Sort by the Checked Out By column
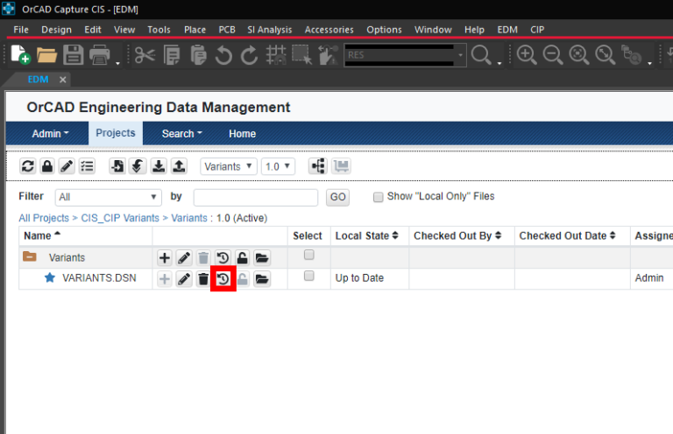Screen dimensions: 673x434 (457, 235)
